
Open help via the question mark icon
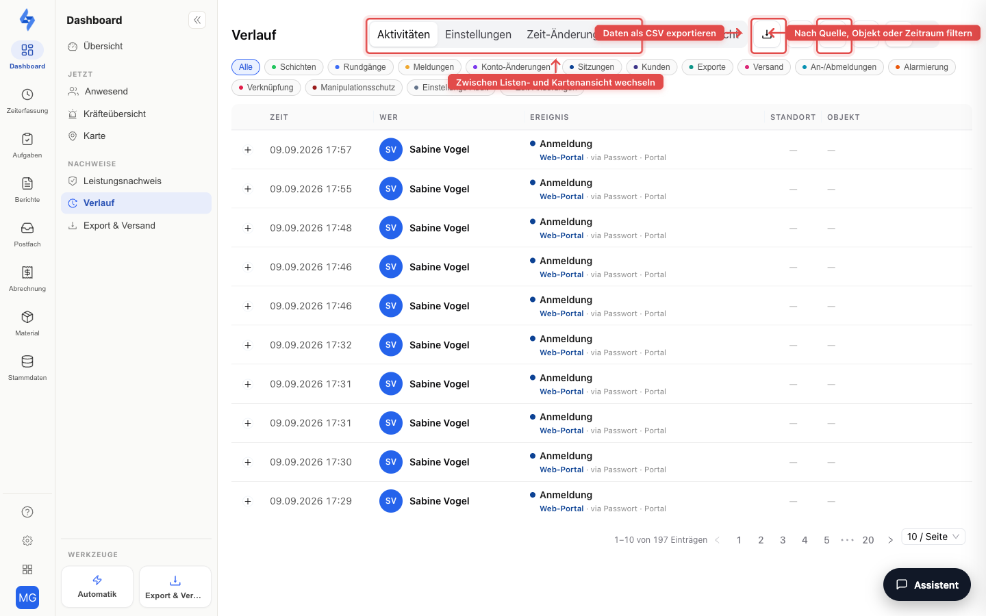[x=27, y=512]
